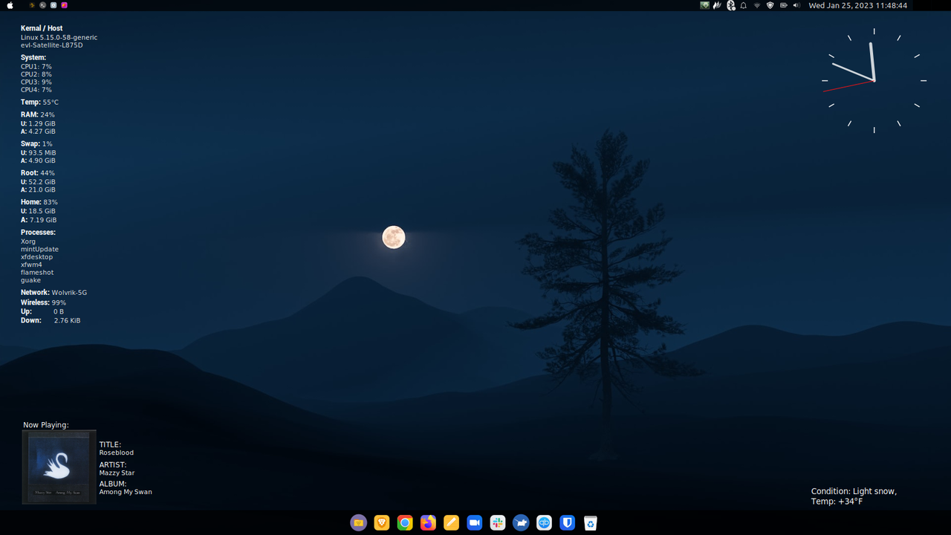This screenshot has height=535, width=951.
Task: Open the notifications bell
Action: (743, 5)
